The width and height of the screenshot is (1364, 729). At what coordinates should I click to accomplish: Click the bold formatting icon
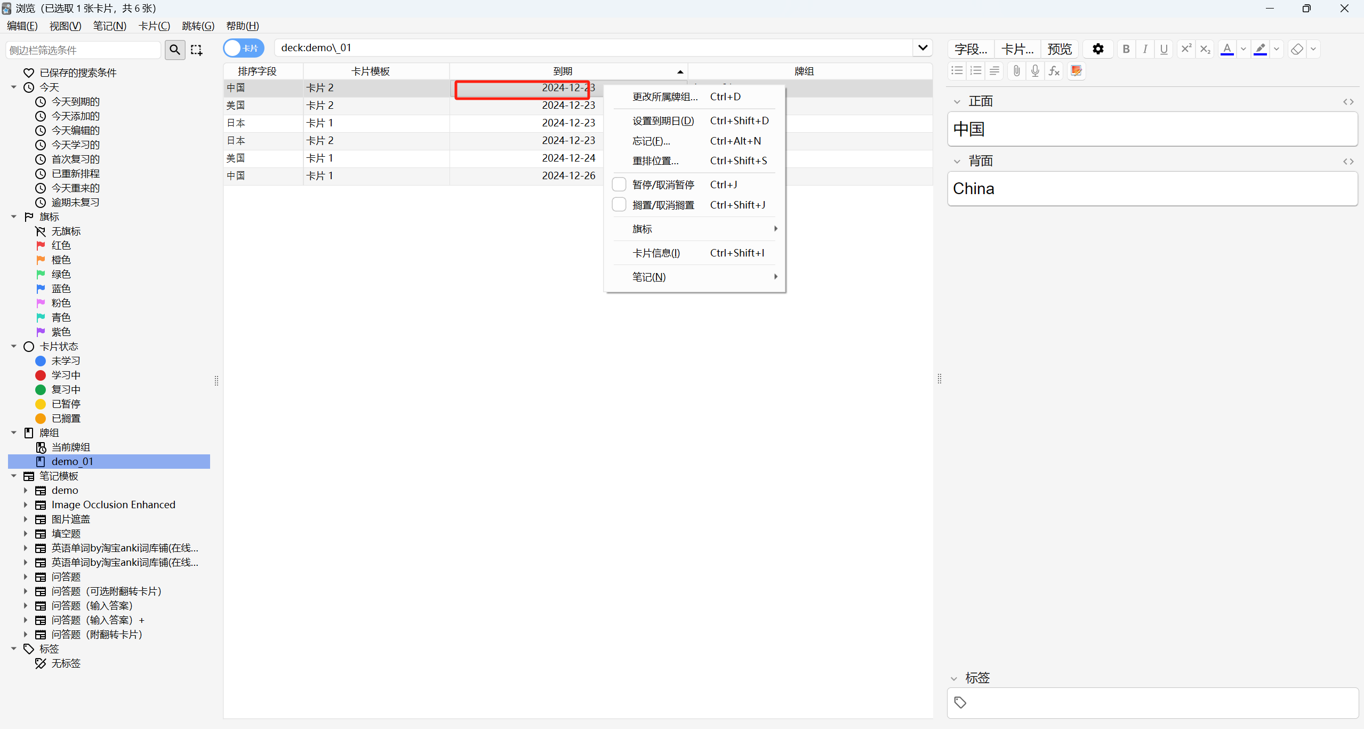pyautogui.click(x=1126, y=49)
